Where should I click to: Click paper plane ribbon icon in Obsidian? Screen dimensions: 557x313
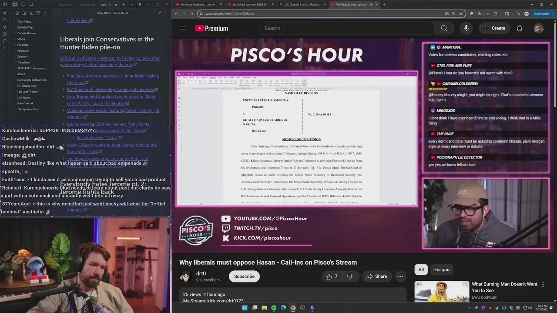5,13
